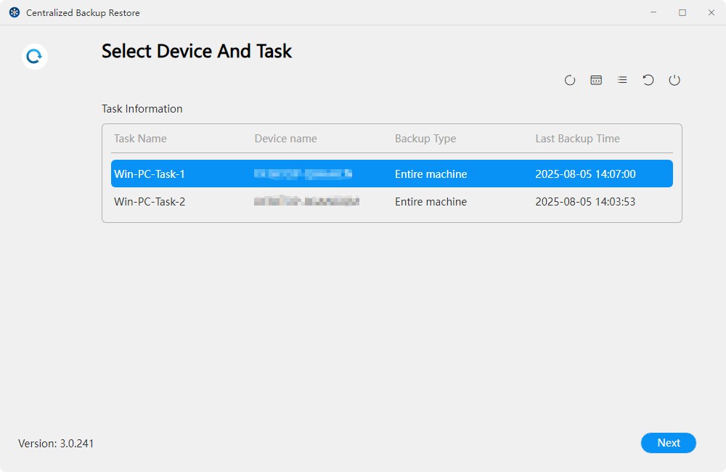Viewport: 726px width, 472px height.
Task: Click the Device name column header
Action: coord(286,138)
